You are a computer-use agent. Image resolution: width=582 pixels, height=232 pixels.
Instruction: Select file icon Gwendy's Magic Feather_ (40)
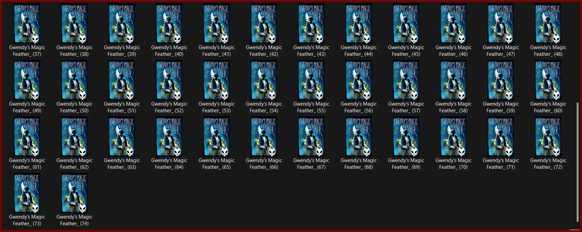tap(169, 24)
